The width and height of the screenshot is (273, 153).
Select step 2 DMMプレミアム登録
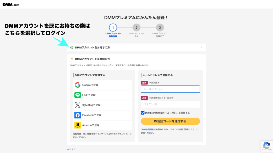click(136, 28)
